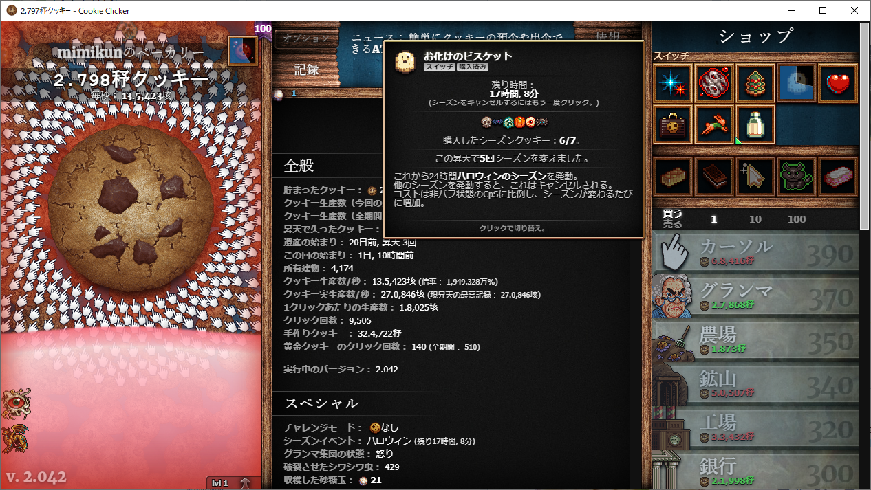The height and width of the screenshot is (490, 871).
Task: Select the チャレンジモード: なし line
Action: (341, 427)
